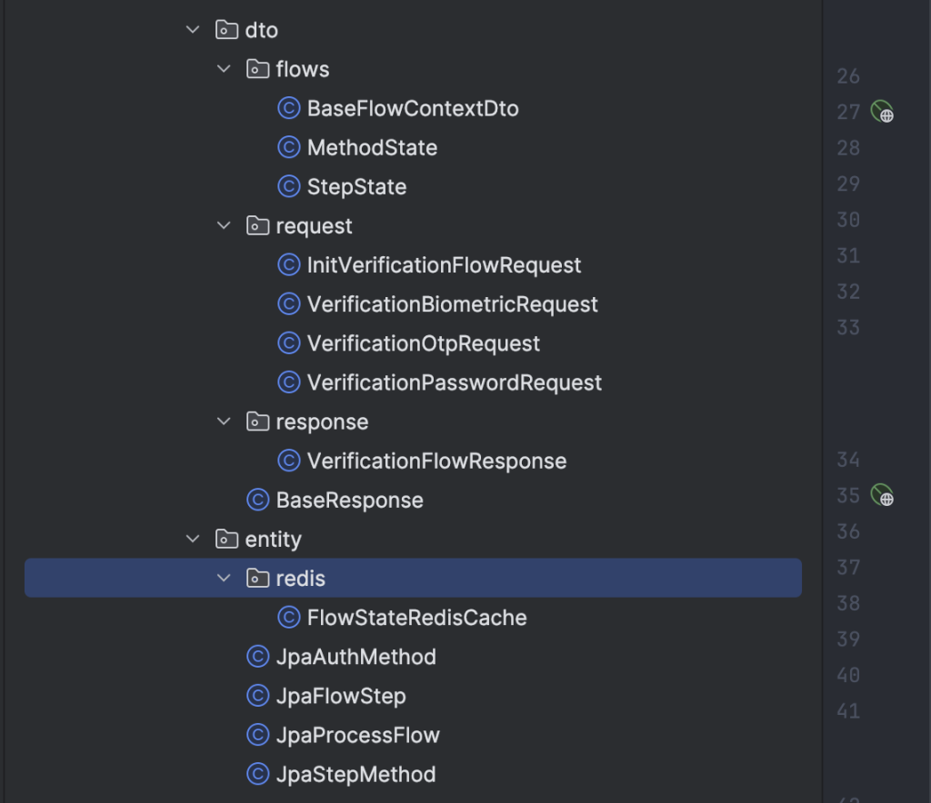Select the VerificationOtpRequest class
Viewport: 931px width, 803px height.
click(x=424, y=343)
